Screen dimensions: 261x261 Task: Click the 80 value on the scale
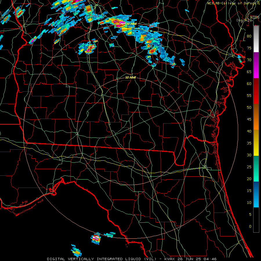[x=249, y=36]
